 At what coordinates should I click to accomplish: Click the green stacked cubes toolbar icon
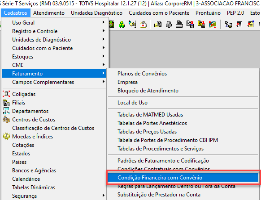[122, 25]
